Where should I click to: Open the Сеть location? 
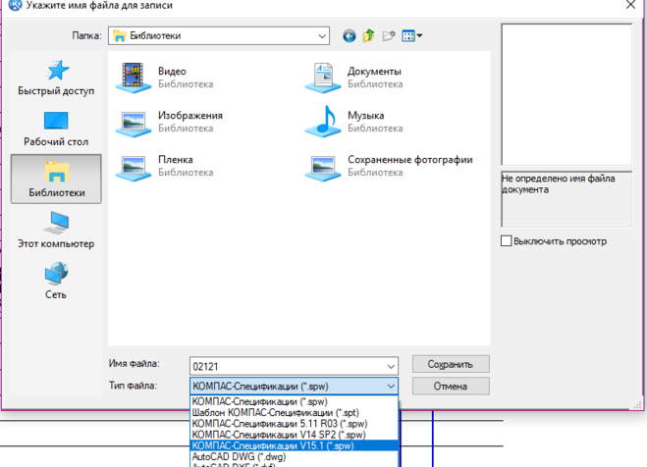coord(56,281)
